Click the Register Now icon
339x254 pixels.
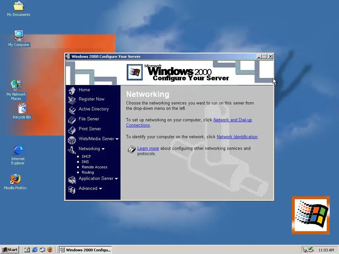click(x=72, y=100)
